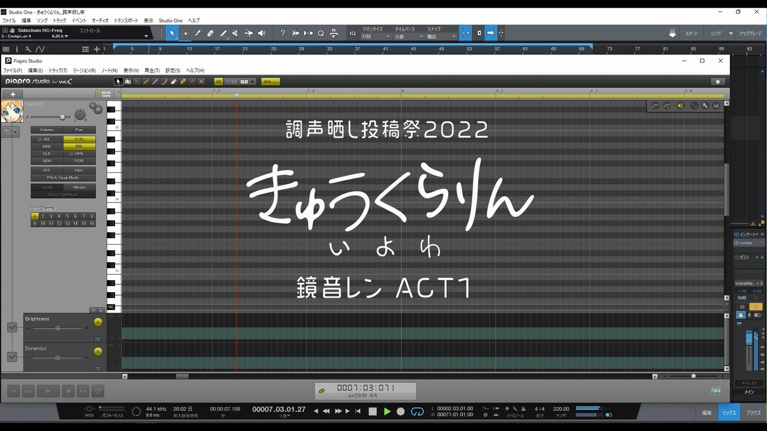Click the Piapro Studio stop button
The height and width of the screenshot is (431, 767).
68,391
